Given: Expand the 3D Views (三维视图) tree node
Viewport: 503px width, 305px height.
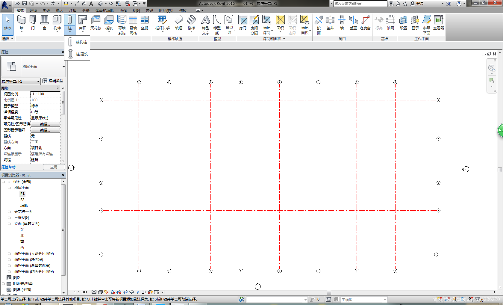Looking at the screenshot, I should click(x=9, y=218).
